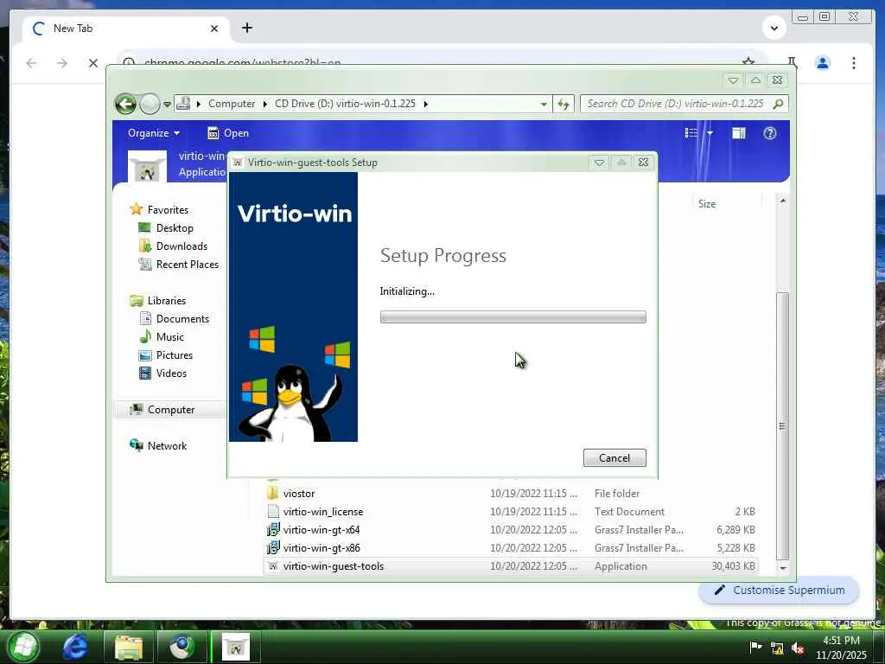Click Virtio-win setup taskbar icon
The image size is (885, 664).
coord(235,647)
